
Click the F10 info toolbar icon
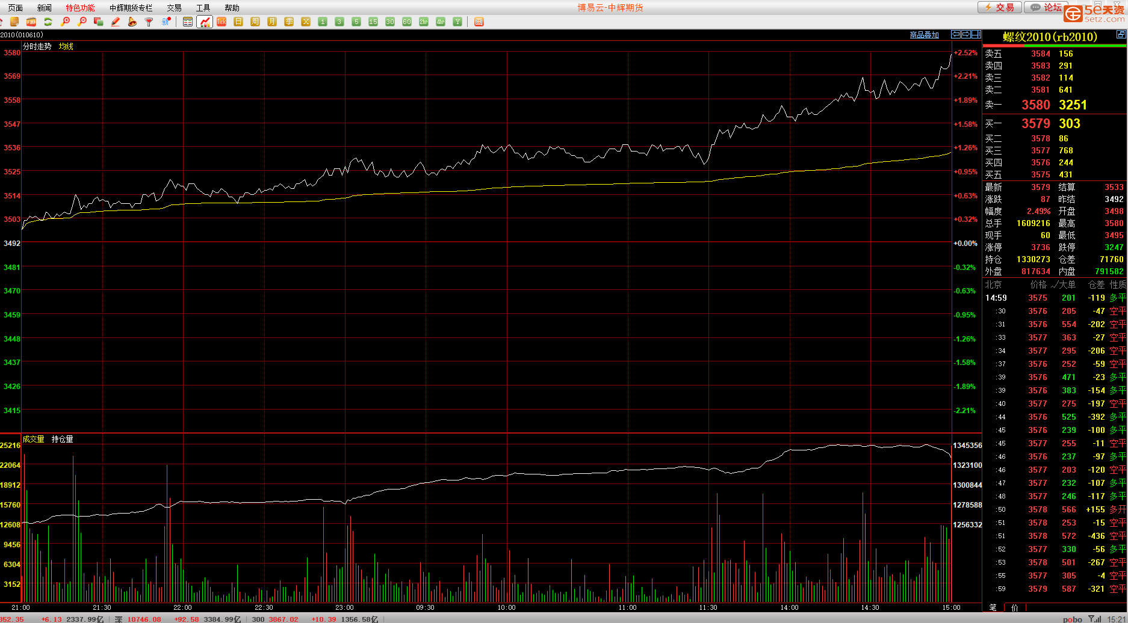[31, 22]
